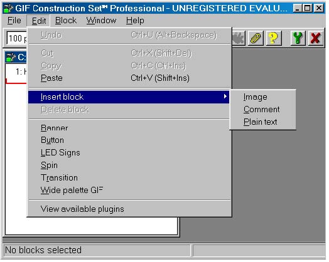Open the Window menu

click(101, 21)
